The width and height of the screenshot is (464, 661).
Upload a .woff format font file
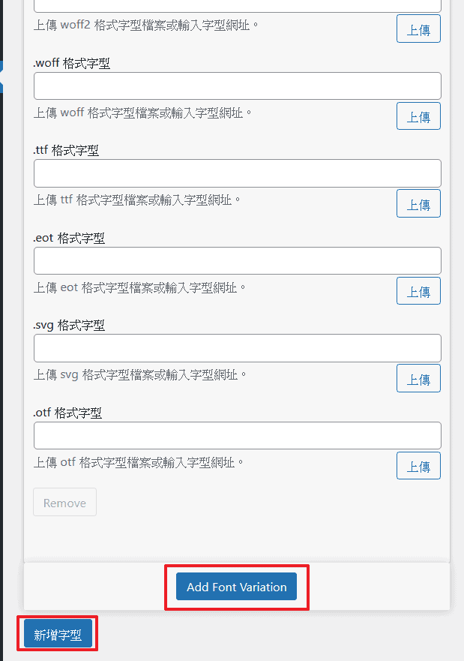pos(418,116)
